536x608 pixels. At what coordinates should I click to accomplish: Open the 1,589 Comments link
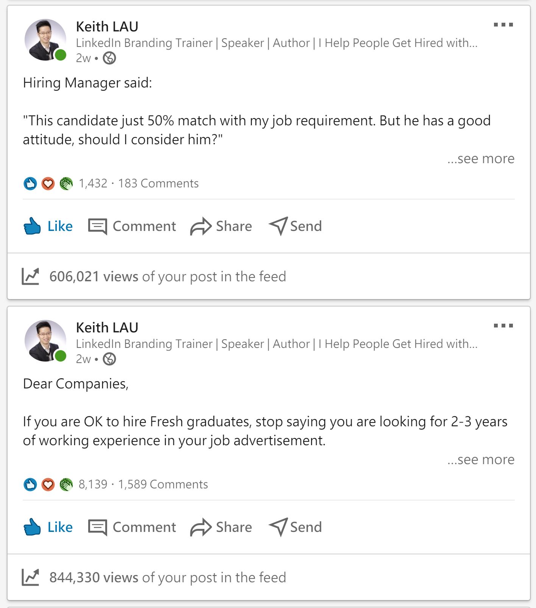[163, 485]
